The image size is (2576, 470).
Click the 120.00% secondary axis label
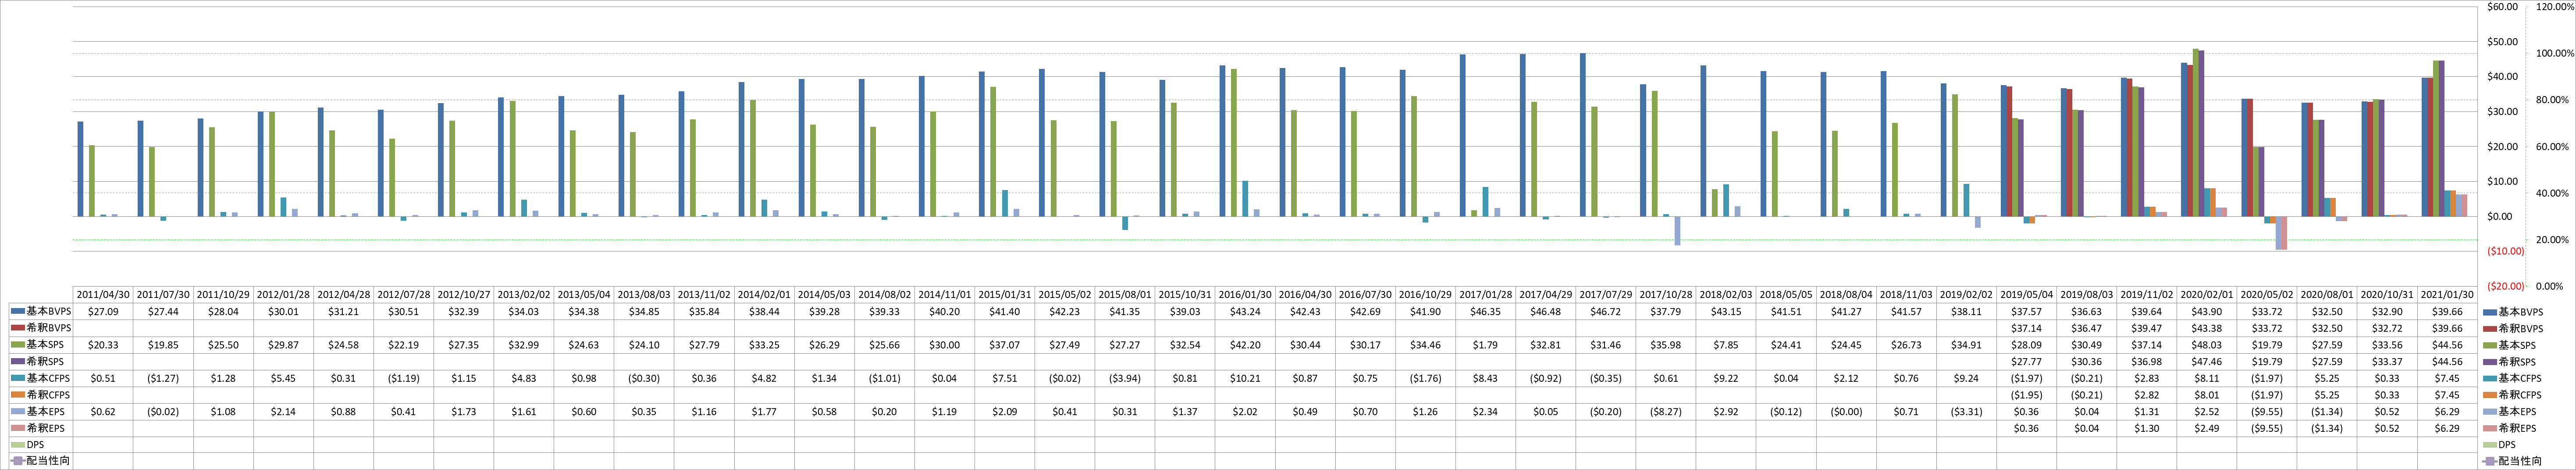coord(2555,7)
